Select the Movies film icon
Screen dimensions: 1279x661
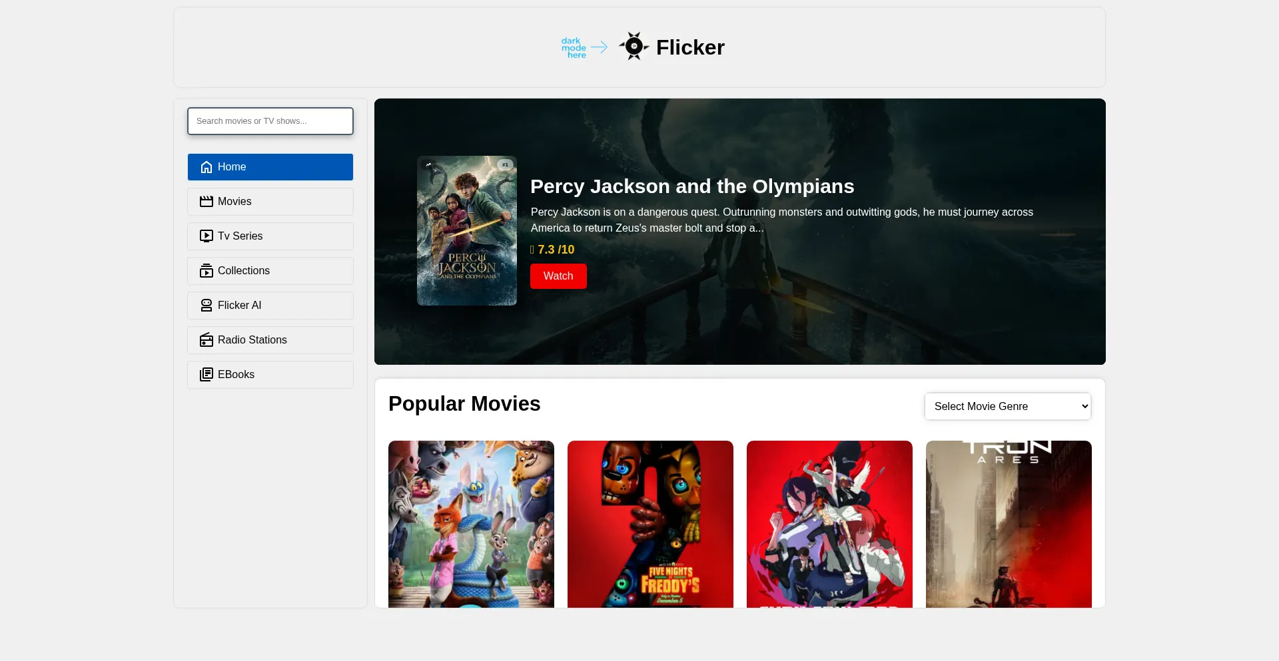tap(206, 201)
